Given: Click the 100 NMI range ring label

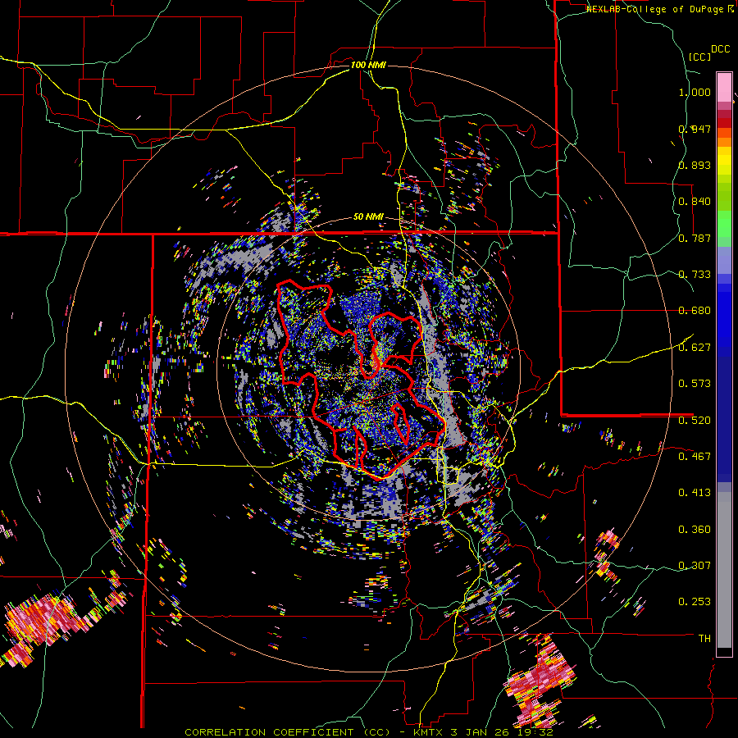Looking at the screenshot, I should click(x=368, y=65).
